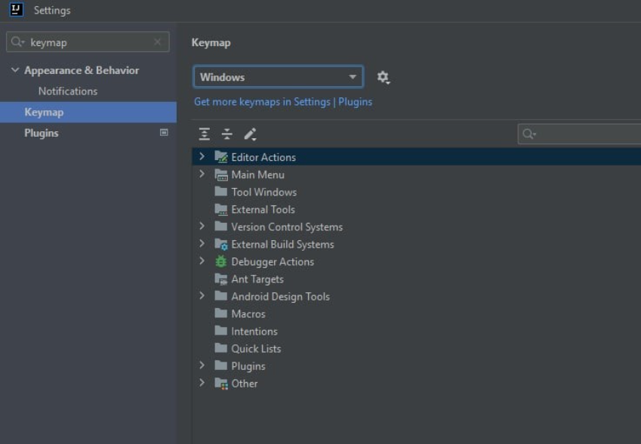
Task: Expand Android Design Tools node
Action: point(202,295)
